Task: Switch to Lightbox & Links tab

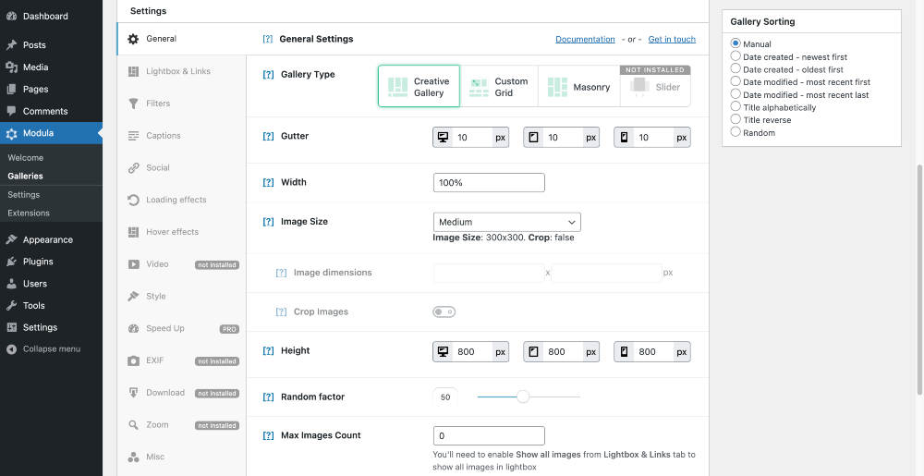Action: [x=177, y=71]
